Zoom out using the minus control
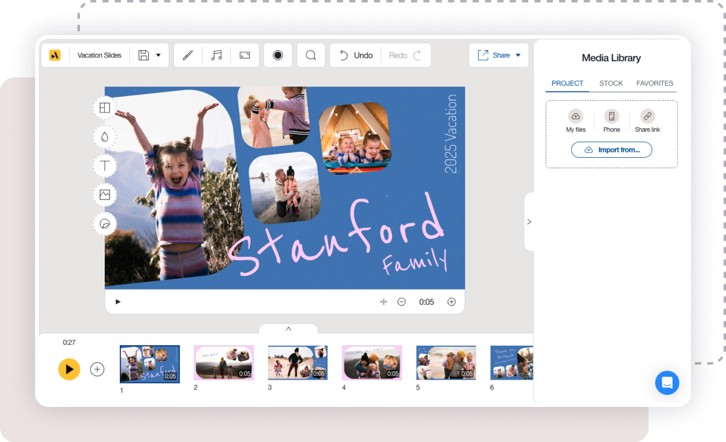Screen dimensions: 726x442 click(401, 302)
